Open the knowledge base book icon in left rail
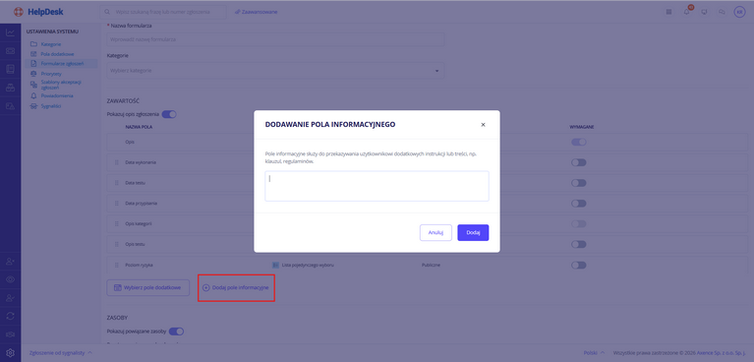The width and height of the screenshot is (754, 362). (x=10, y=69)
